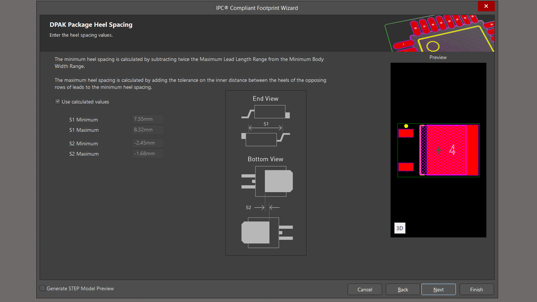Enable Generate STEP Model Preview
Viewport: 537px width, 302px height.
pos(43,288)
